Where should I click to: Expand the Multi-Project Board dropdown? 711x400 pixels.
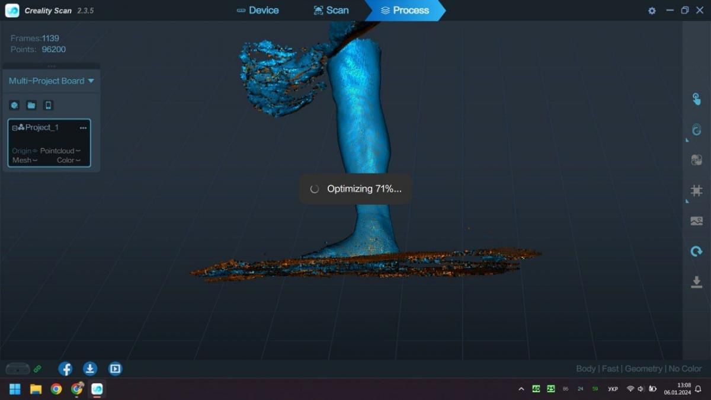[91, 81]
